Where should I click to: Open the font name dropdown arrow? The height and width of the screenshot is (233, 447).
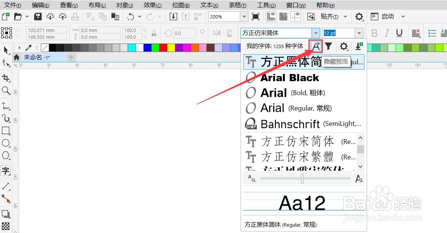pos(316,33)
